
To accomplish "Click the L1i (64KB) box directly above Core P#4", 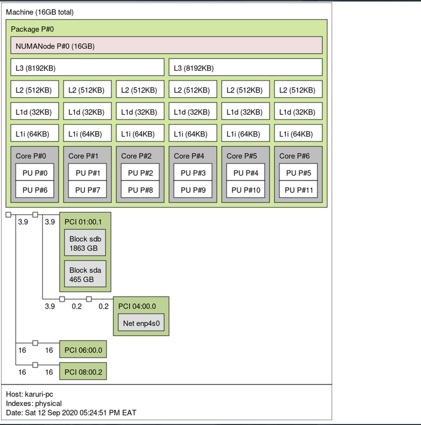I will [193, 133].
